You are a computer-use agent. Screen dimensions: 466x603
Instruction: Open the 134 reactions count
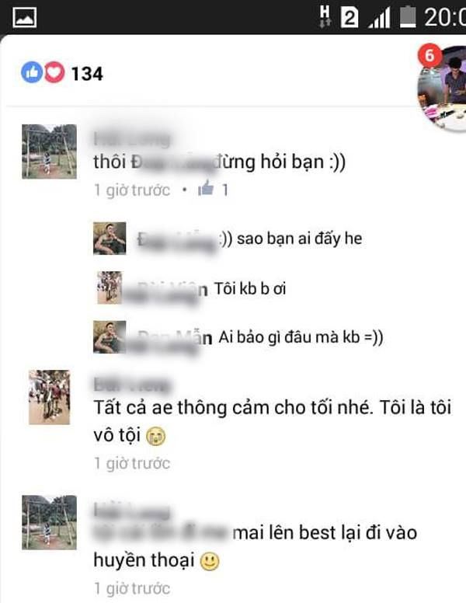tap(87, 74)
